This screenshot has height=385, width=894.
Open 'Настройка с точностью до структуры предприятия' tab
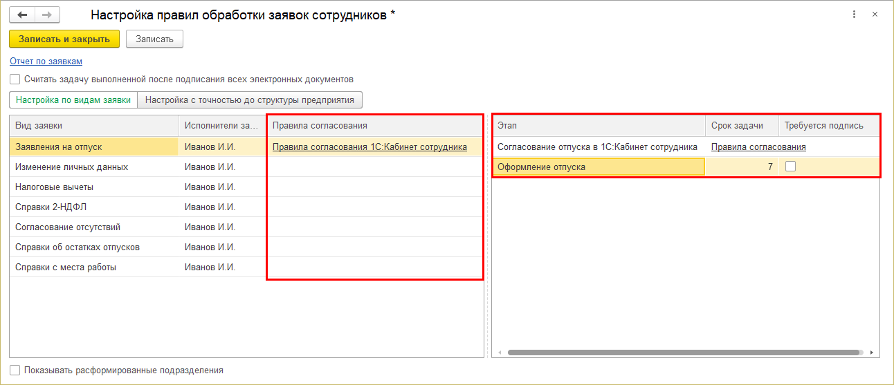point(250,100)
